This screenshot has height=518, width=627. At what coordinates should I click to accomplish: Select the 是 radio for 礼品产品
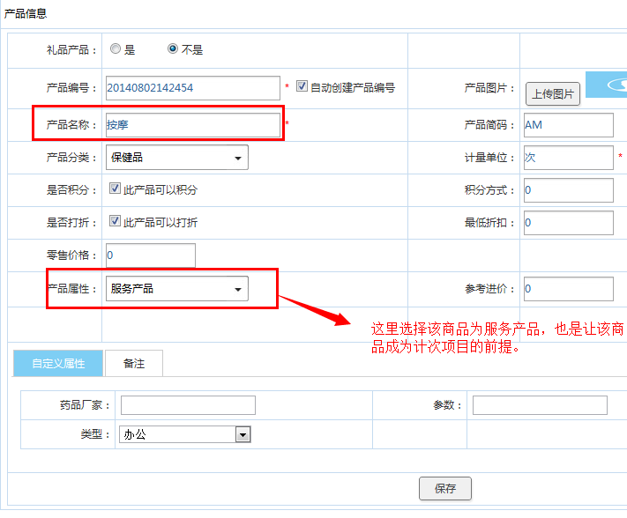point(116,49)
